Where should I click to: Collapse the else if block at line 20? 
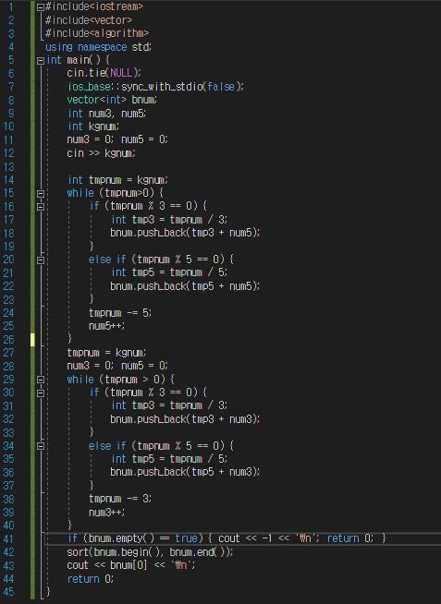pos(41,260)
